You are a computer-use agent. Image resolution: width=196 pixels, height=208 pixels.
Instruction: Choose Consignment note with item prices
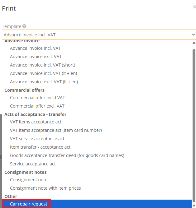pos(45,188)
